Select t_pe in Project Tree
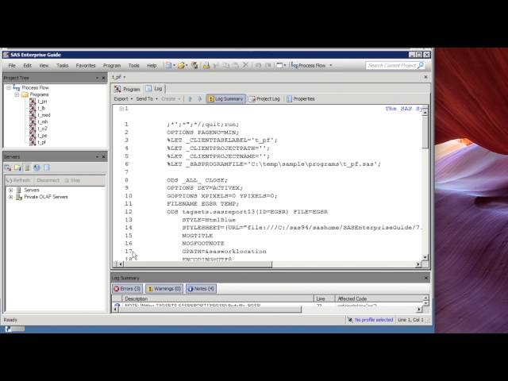This screenshot has width=508, height=381. (42, 136)
